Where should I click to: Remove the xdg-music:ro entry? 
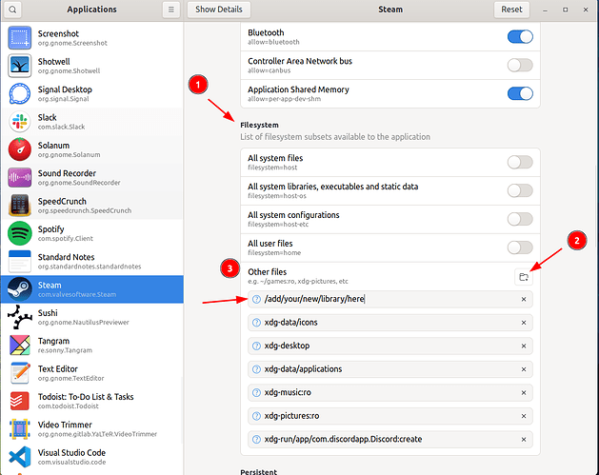[x=524, y=392]
